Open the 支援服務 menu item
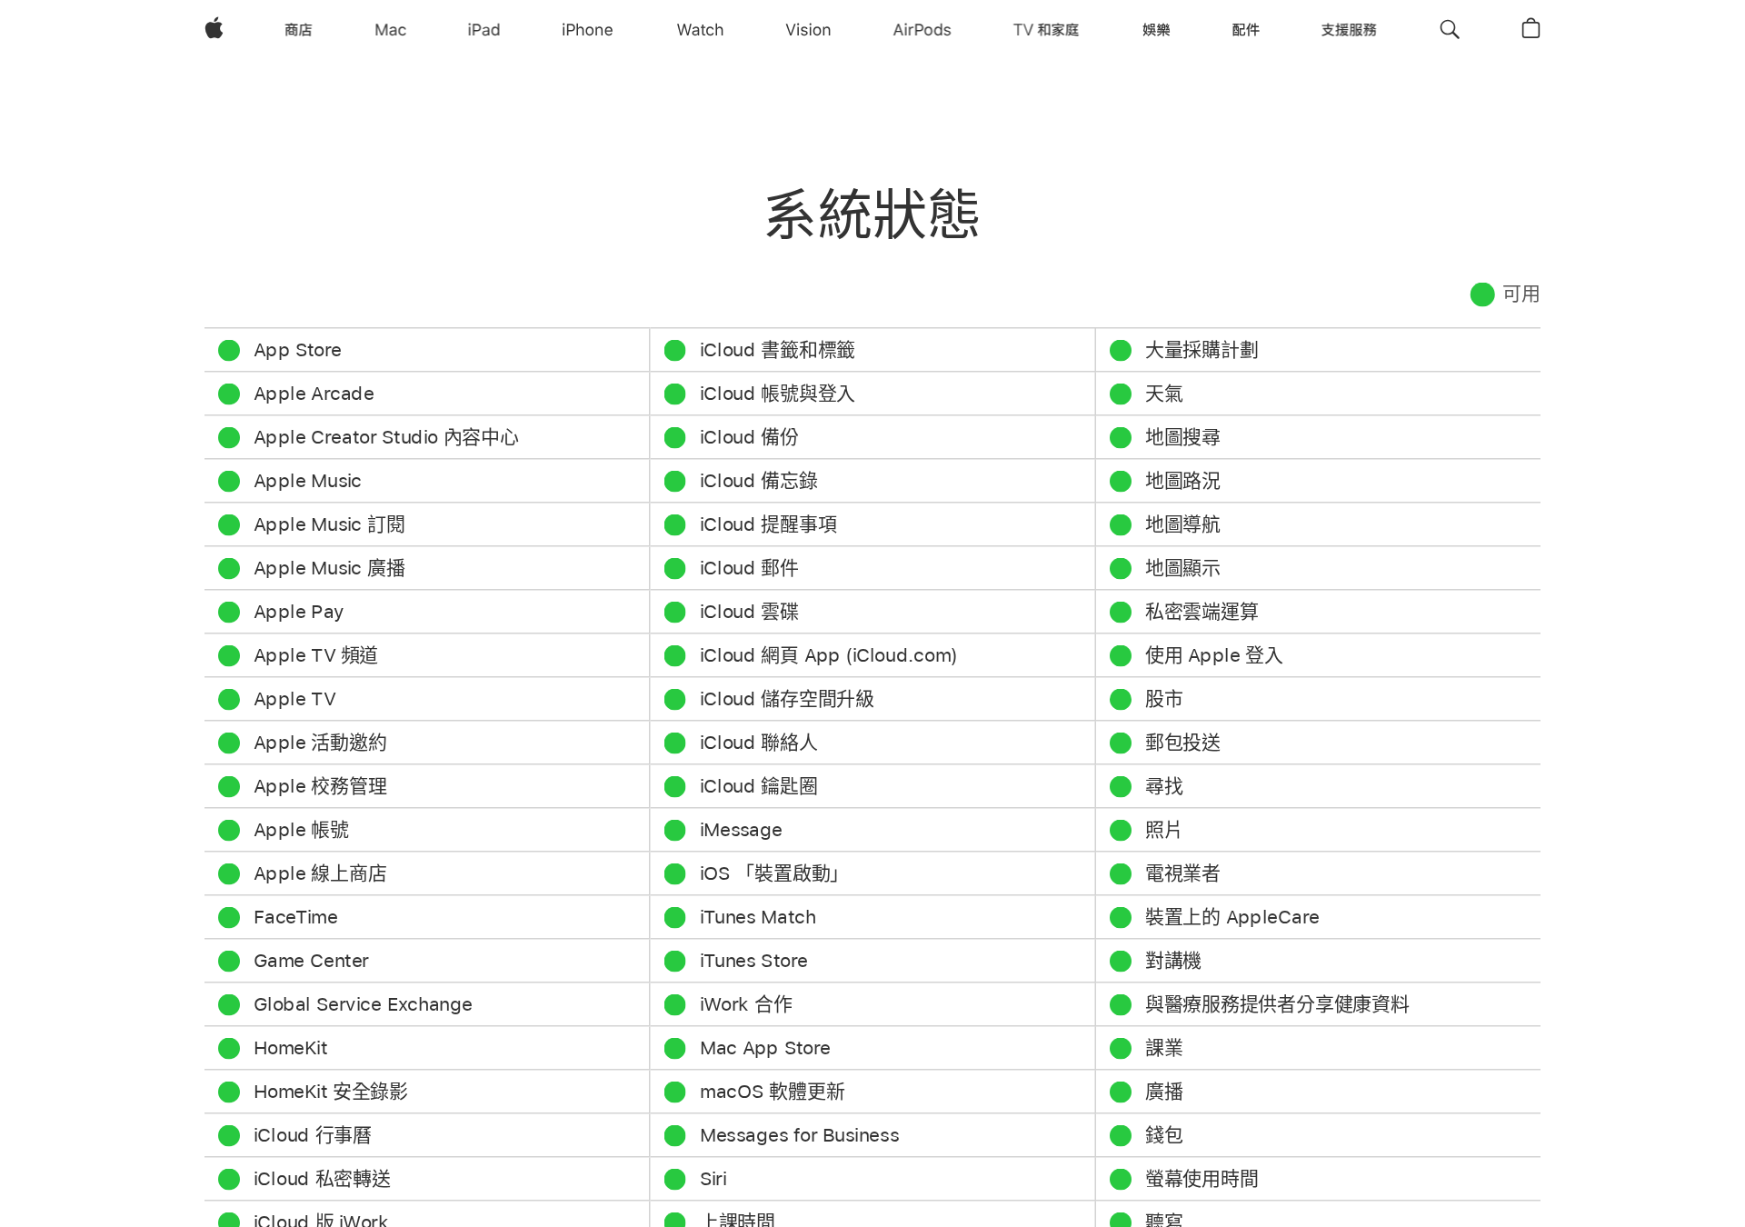Image resolution: width=1745 pixels, height=1227 pixels. click(1349, 30)
